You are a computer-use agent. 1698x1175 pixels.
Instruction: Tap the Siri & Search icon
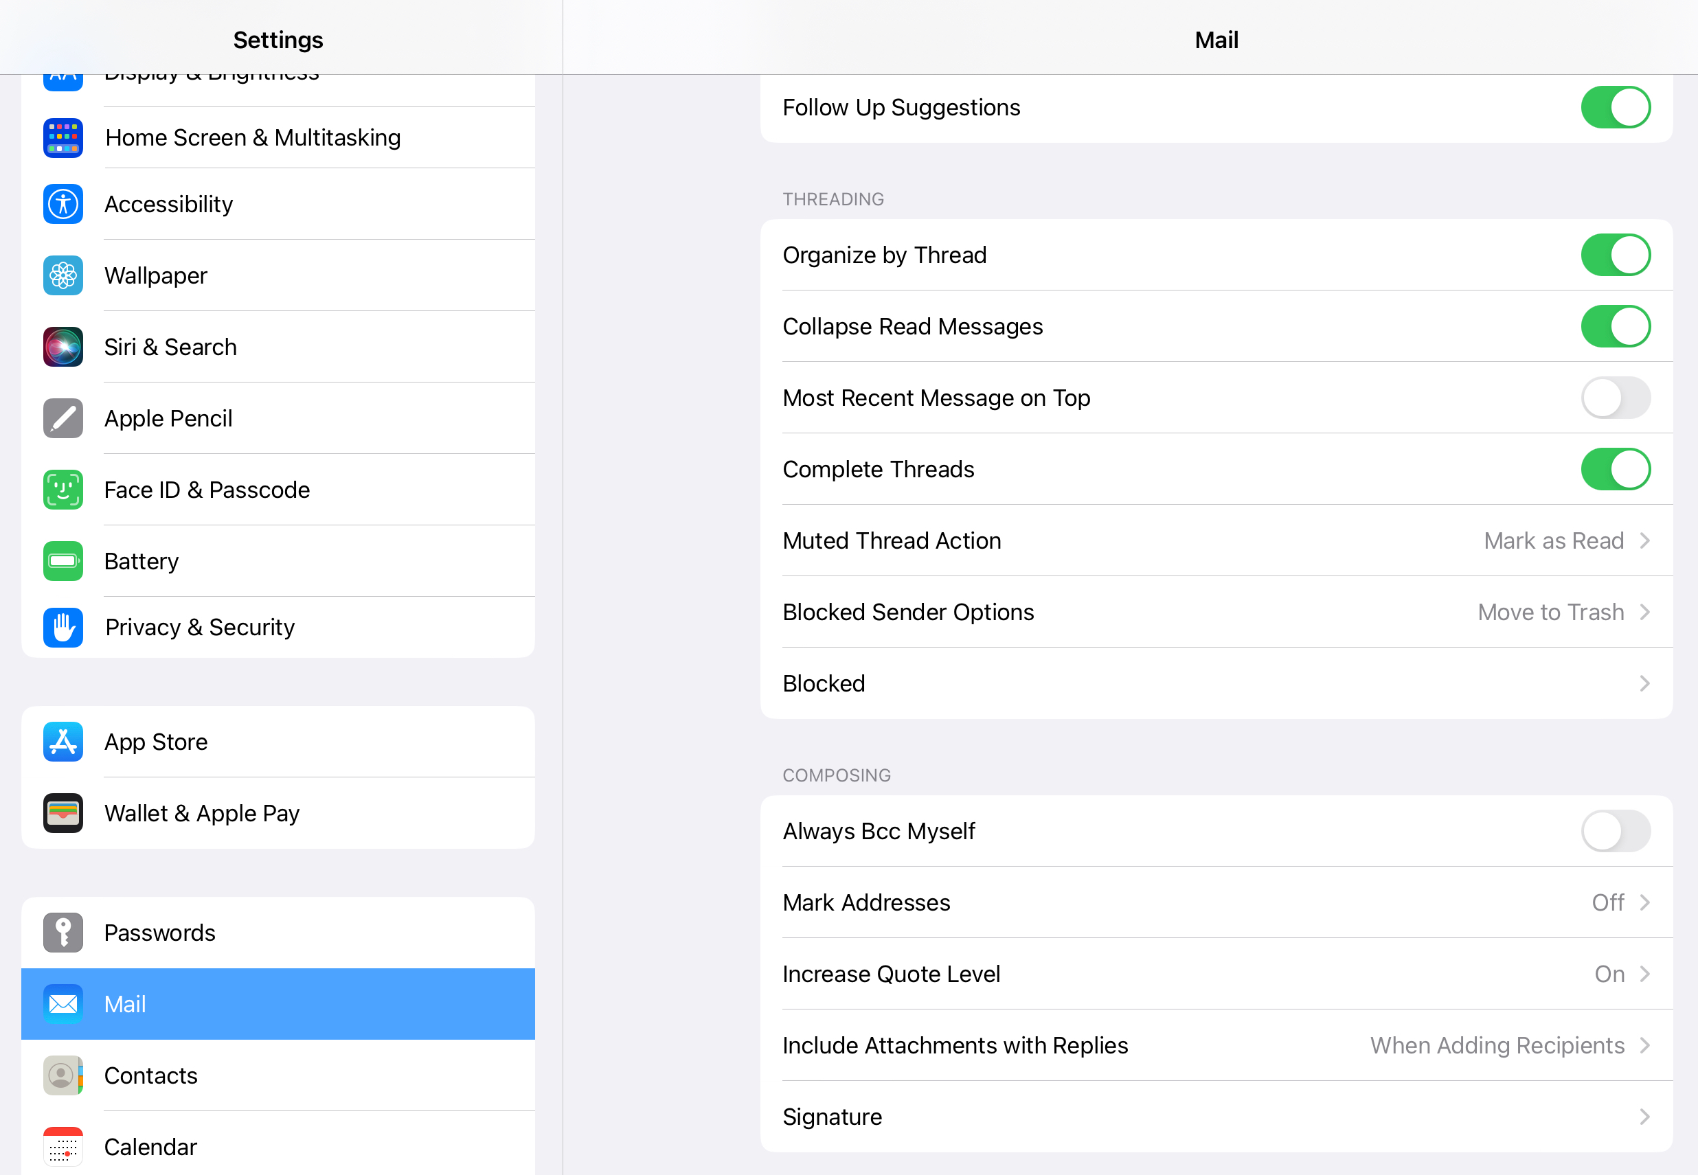click(63, 347)
